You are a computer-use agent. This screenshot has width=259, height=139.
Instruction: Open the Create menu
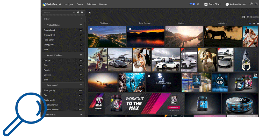click(80, 4)
